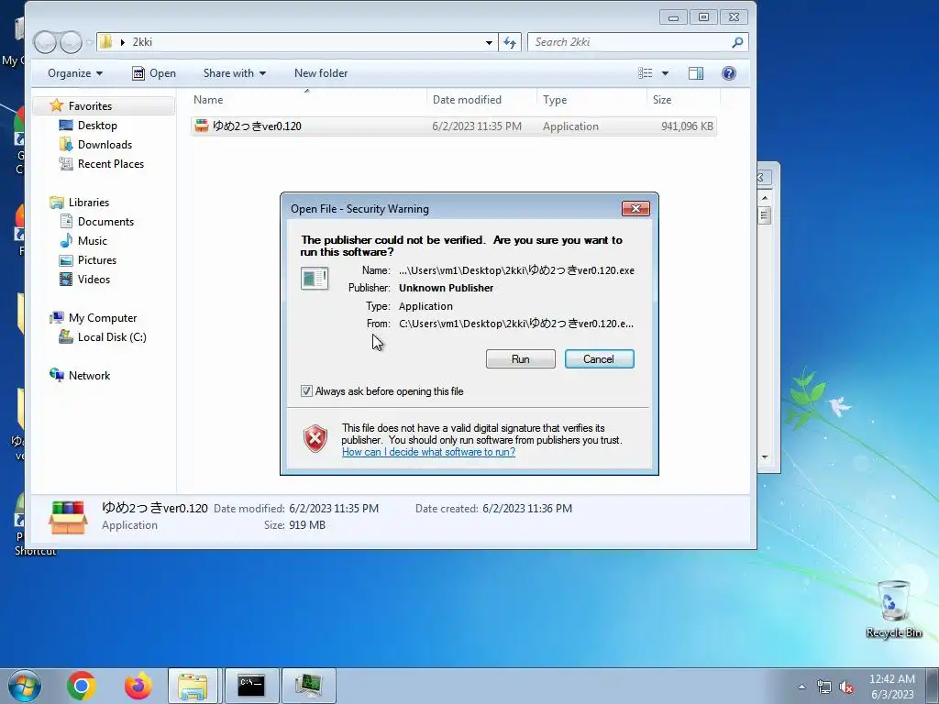Image resolution: width=939 pixels, height=704 pixels.
Task: Open the view options dropdown arrow
Action: coord(665,73)
